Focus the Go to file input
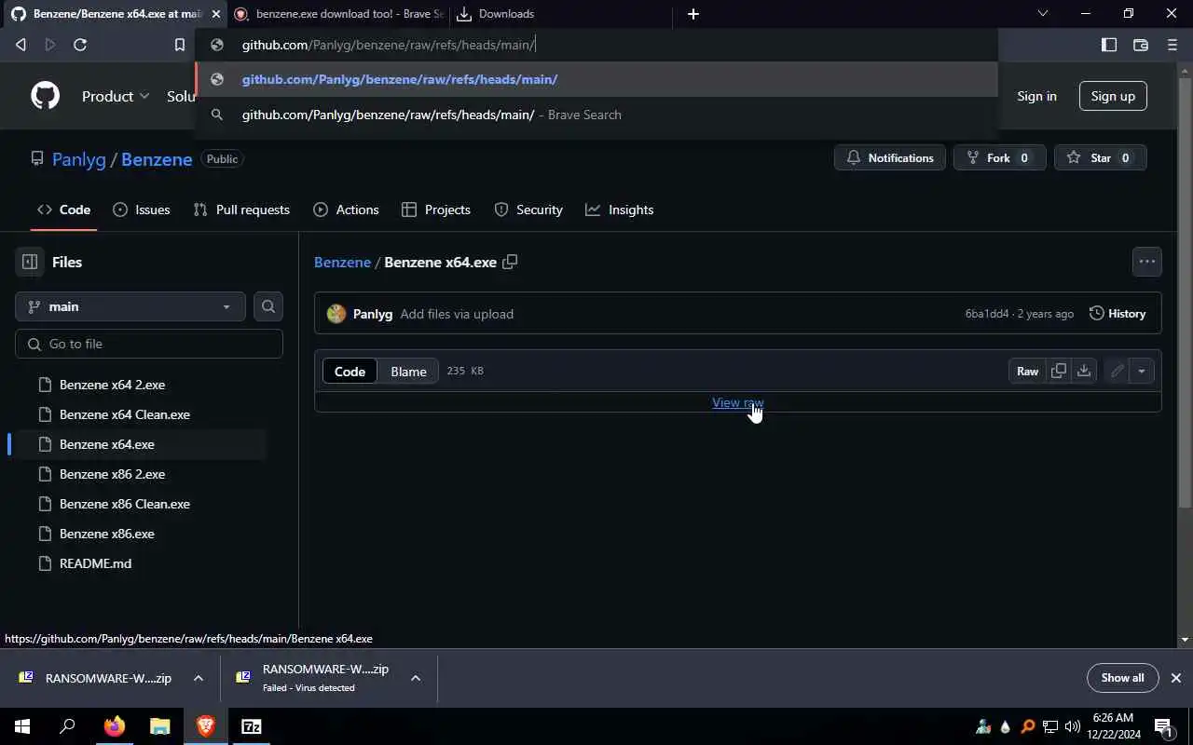1193x745 pixels. pos(149,344)
